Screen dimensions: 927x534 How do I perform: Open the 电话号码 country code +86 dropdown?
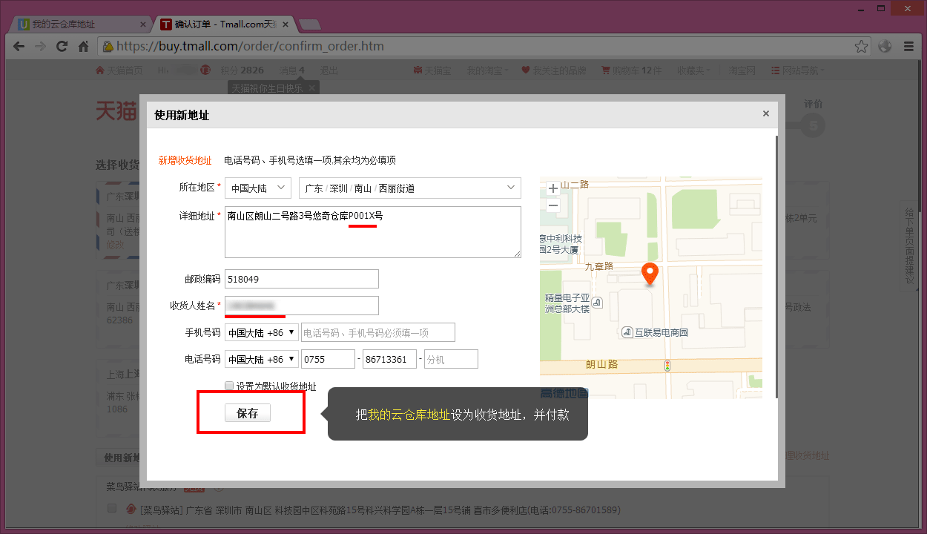point(262,359)
